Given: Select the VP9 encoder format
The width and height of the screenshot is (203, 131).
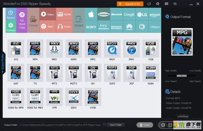Looking at the screenshot, I should point(54,97).
